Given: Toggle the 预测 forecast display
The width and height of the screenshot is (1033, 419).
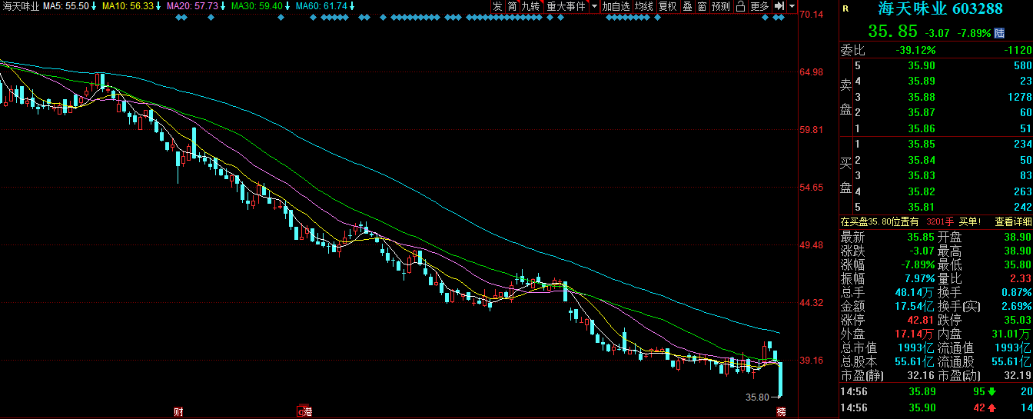Looking at the screenshot, I should coord(721,6).
